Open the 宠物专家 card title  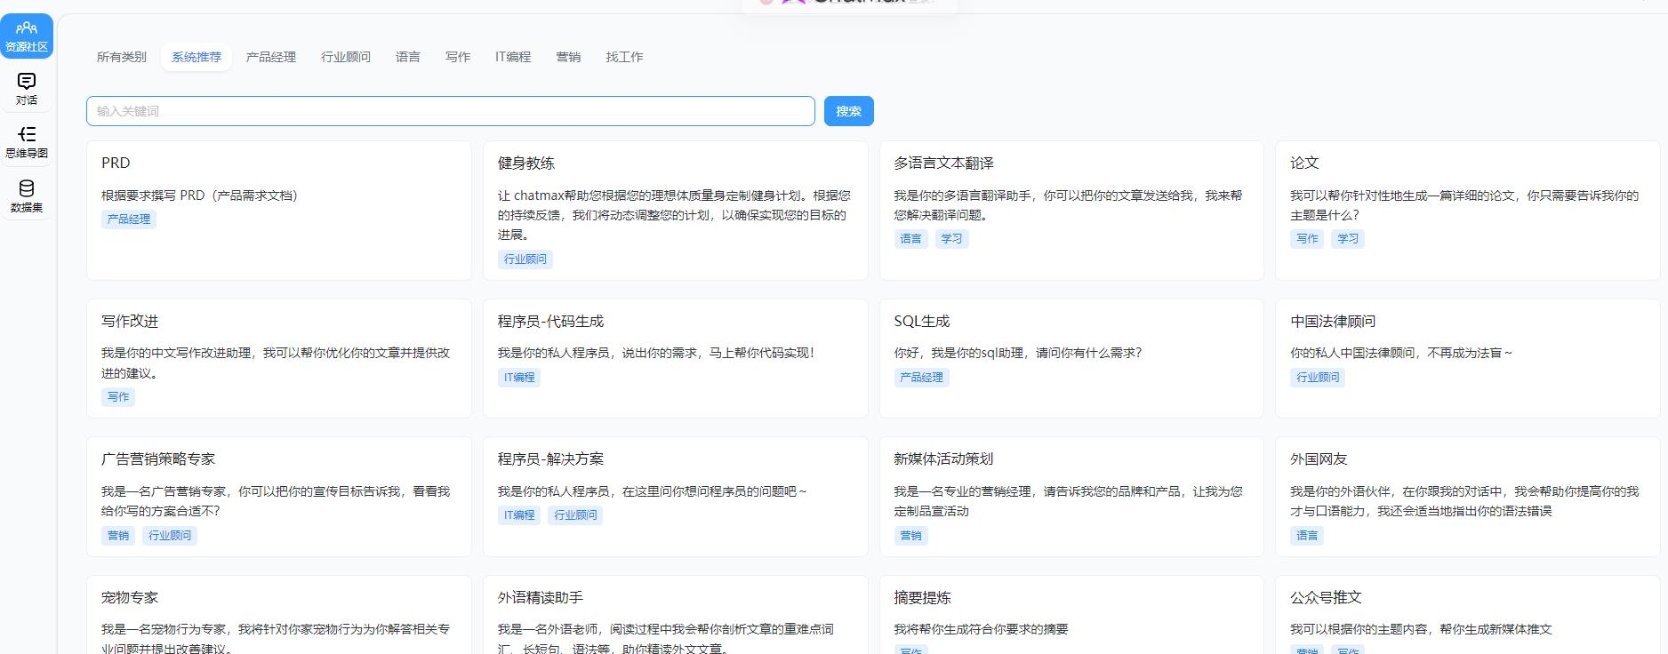(x=130, y=597)
